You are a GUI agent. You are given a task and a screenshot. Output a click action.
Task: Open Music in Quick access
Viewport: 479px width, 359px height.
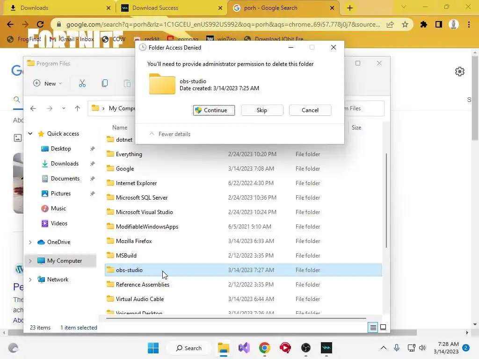tap(58, 208)
